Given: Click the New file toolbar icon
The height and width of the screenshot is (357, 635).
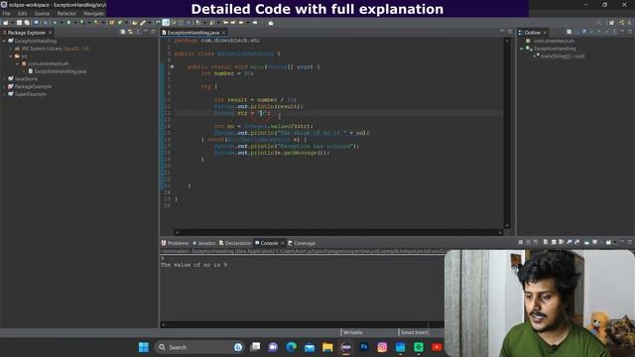Looking at the screenshot, I should [x=5, y=23].
